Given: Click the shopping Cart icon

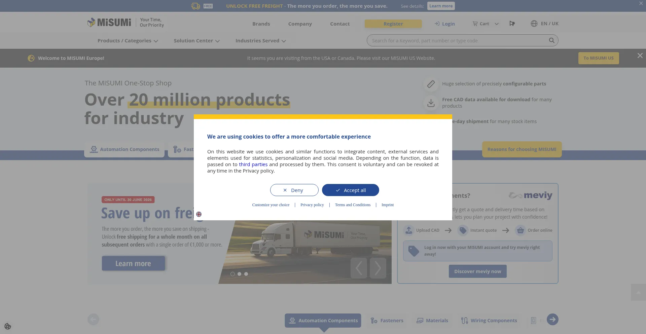Looking at the screenshot, I should coord(475,24).
